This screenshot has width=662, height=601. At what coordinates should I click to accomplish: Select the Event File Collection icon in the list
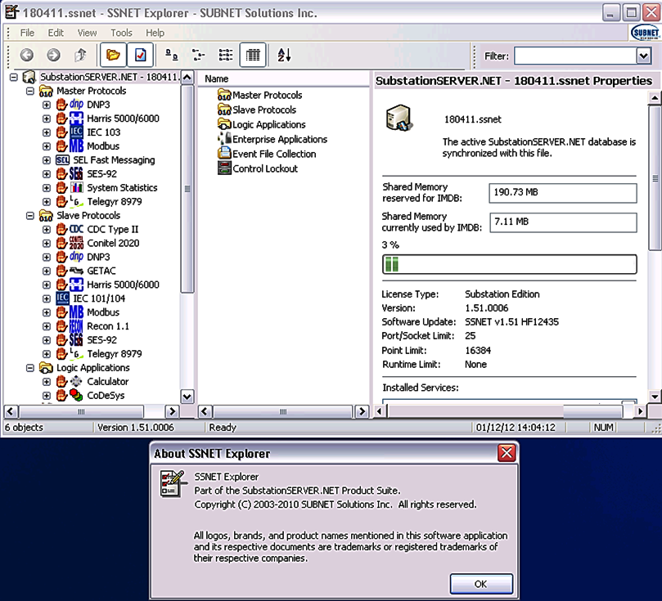tap(224, 154)
